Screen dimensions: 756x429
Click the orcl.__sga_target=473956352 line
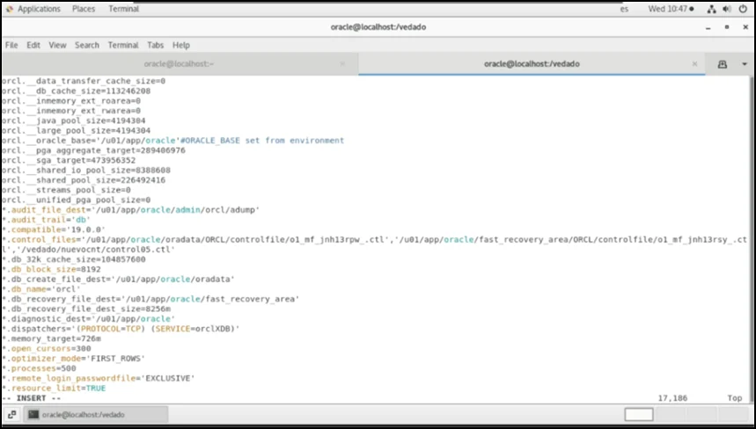[69, 160]
